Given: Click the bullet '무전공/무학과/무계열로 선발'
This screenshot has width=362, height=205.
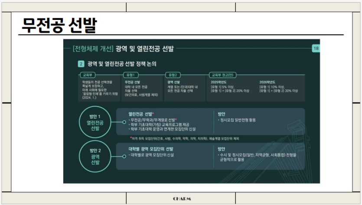Looking at the screenshot, I should 153,120.
